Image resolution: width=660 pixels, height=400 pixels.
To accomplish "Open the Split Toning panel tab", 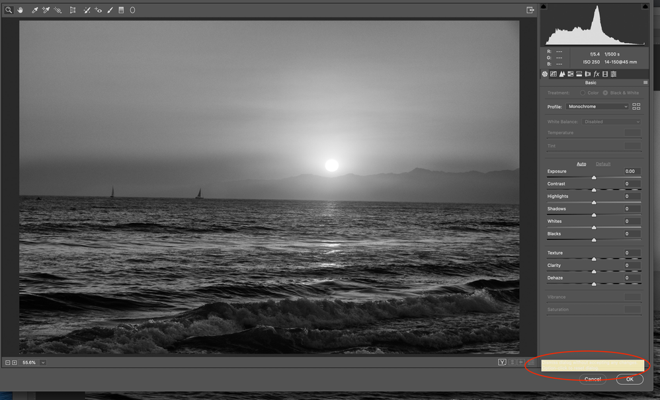I will pos(579,74).
